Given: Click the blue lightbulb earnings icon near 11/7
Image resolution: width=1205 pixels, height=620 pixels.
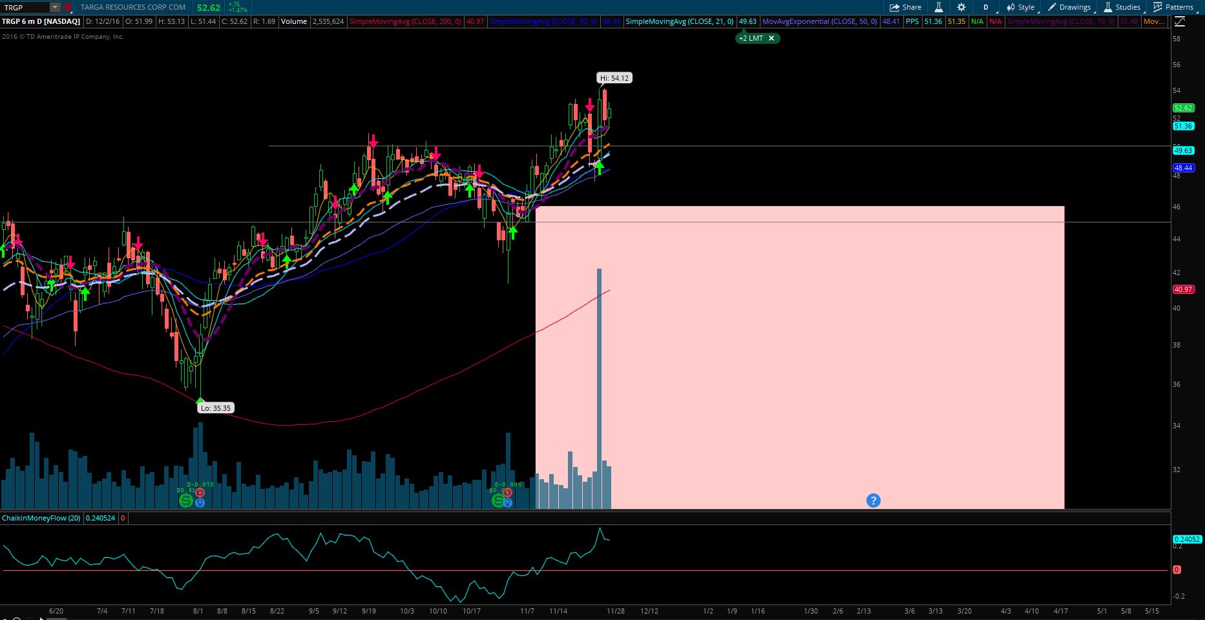Looking at the screenshot, I should (508, 502).
